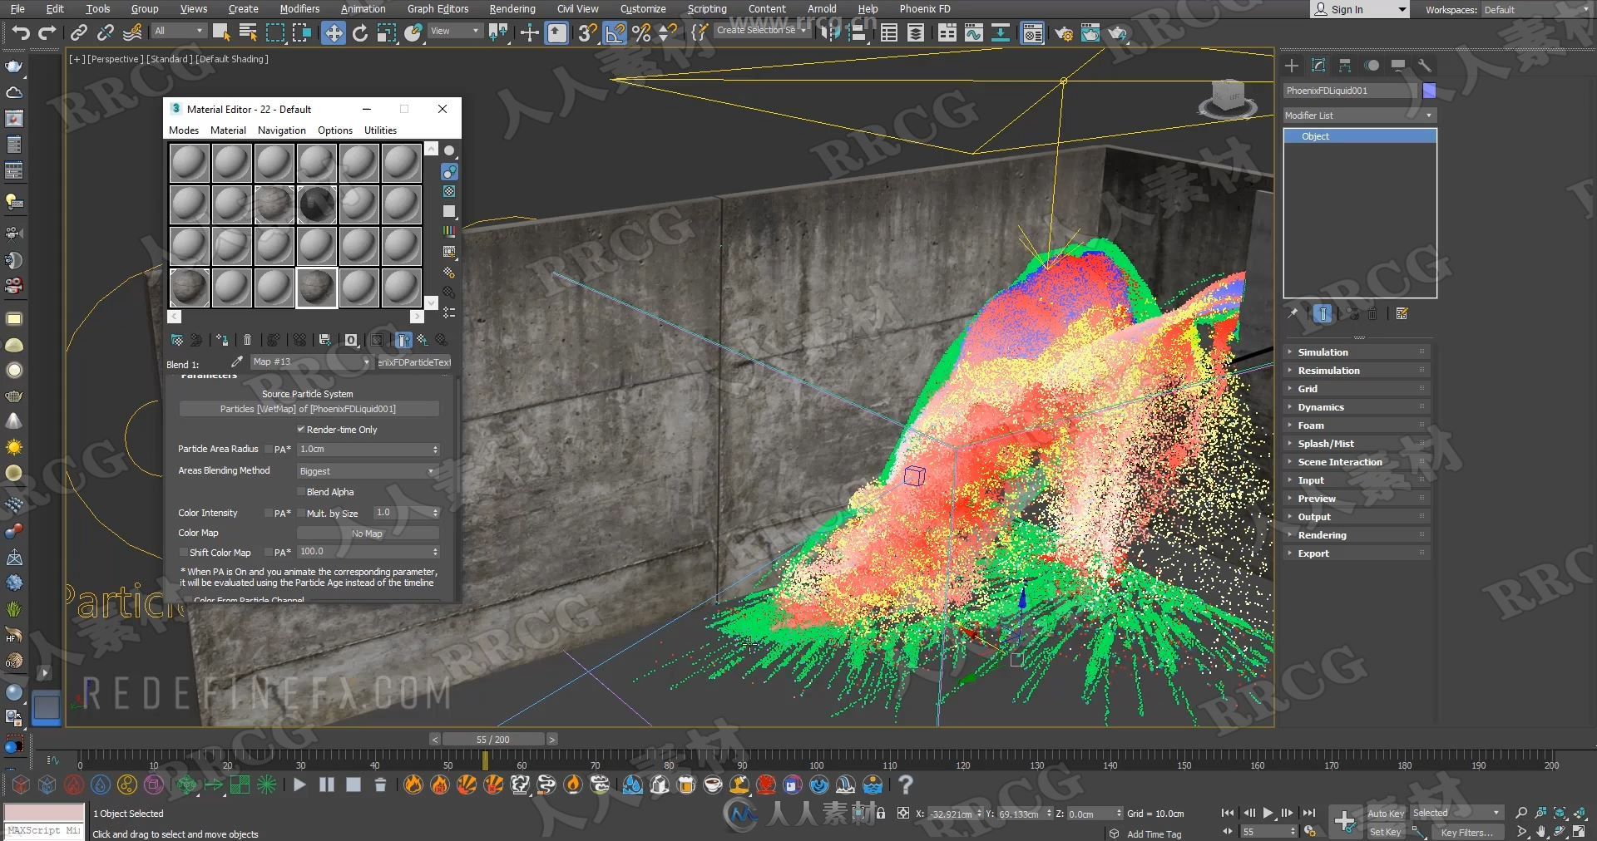Enable the Shift Color Map checkbox

coord(184,552)
